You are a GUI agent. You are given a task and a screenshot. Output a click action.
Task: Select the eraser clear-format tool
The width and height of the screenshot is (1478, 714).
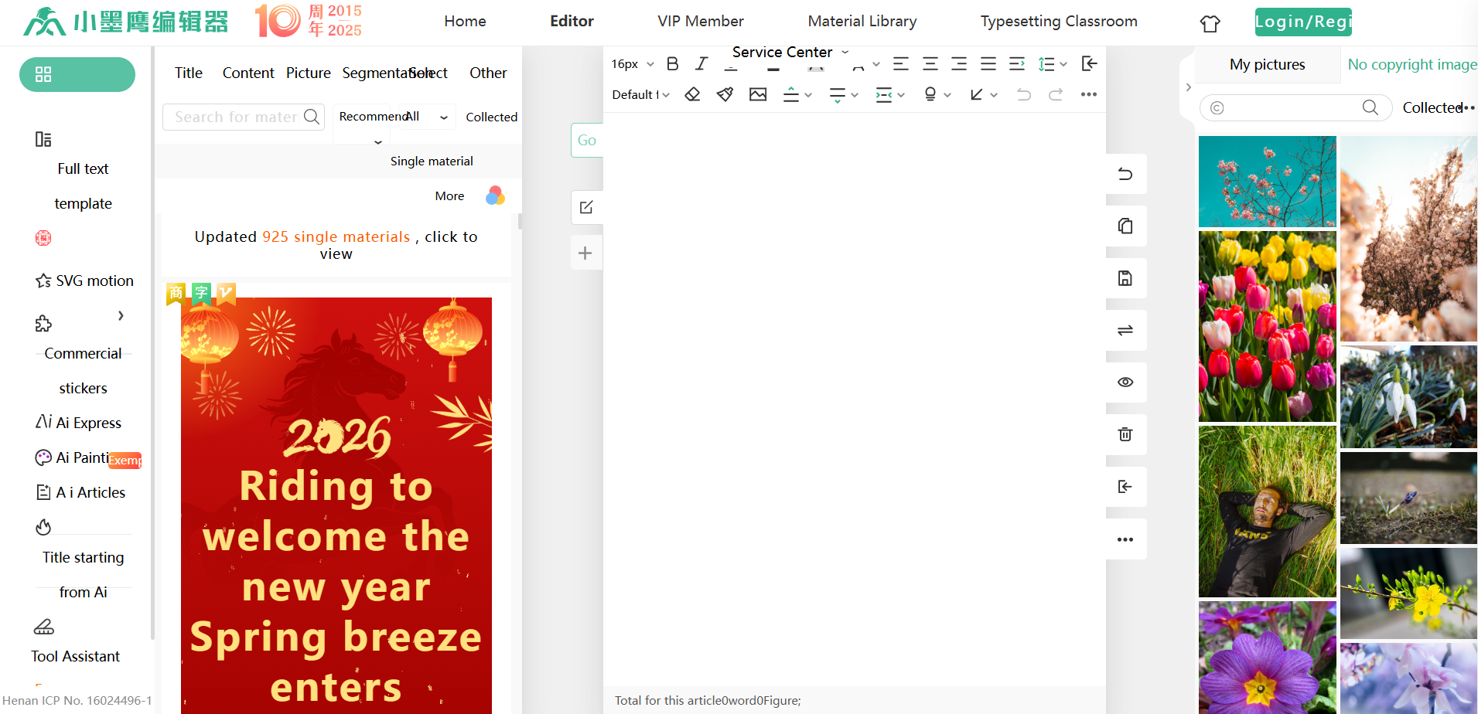click(692, 94)
